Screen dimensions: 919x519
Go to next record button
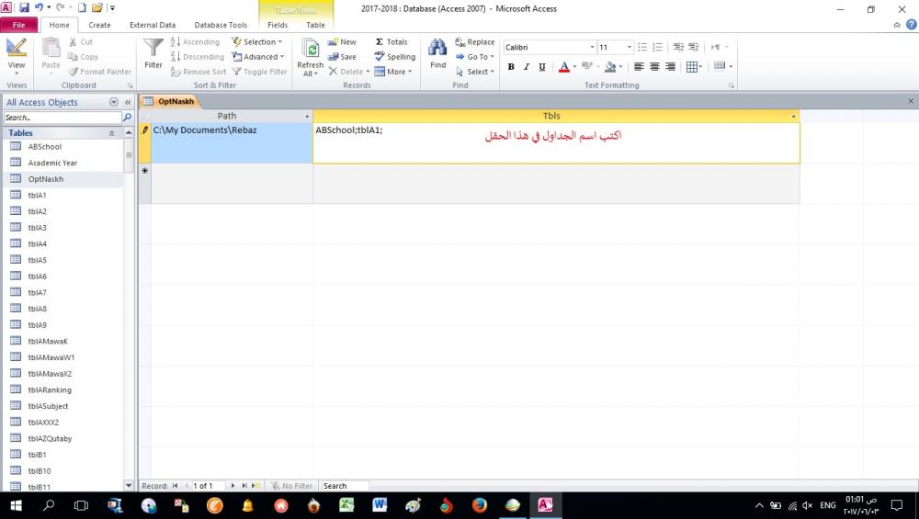(233, 486)
